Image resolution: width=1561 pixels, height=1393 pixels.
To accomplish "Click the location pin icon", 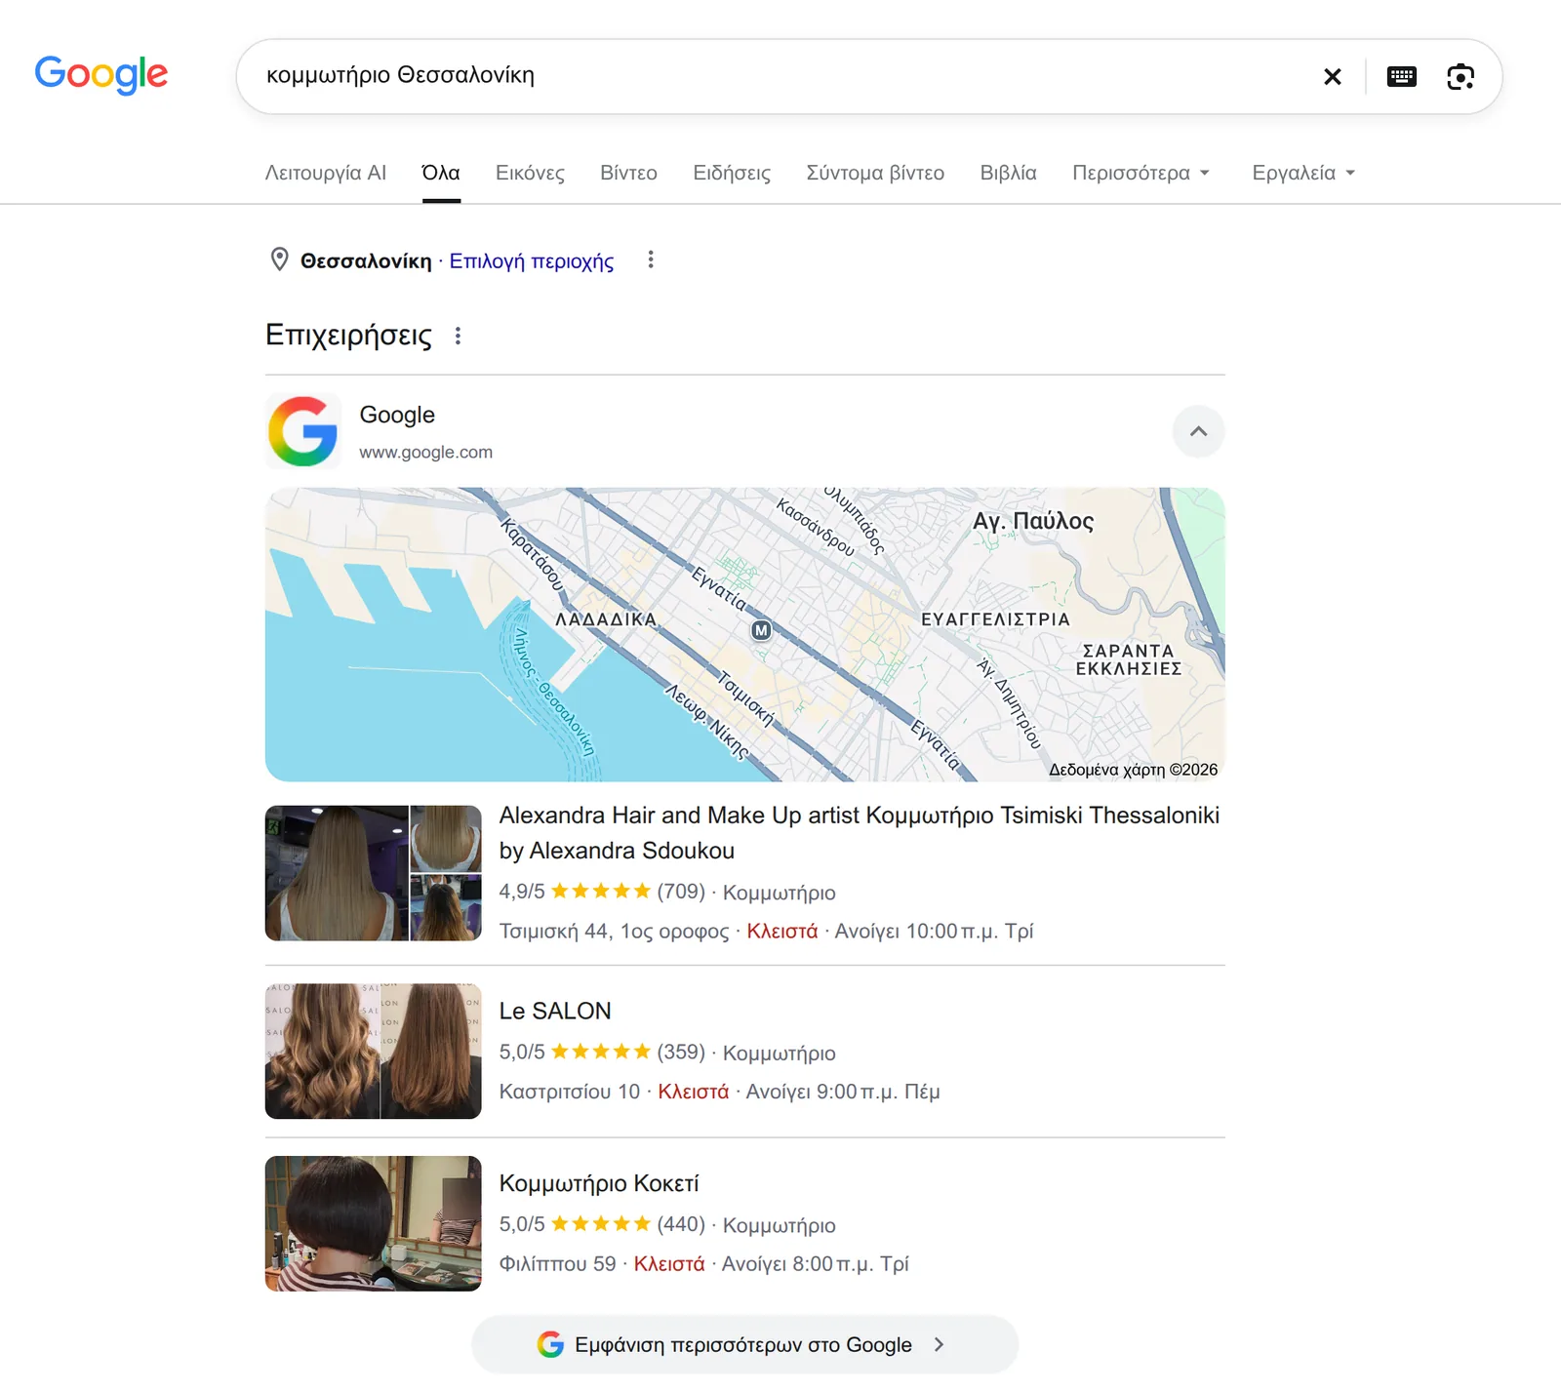I will (279, 259).
